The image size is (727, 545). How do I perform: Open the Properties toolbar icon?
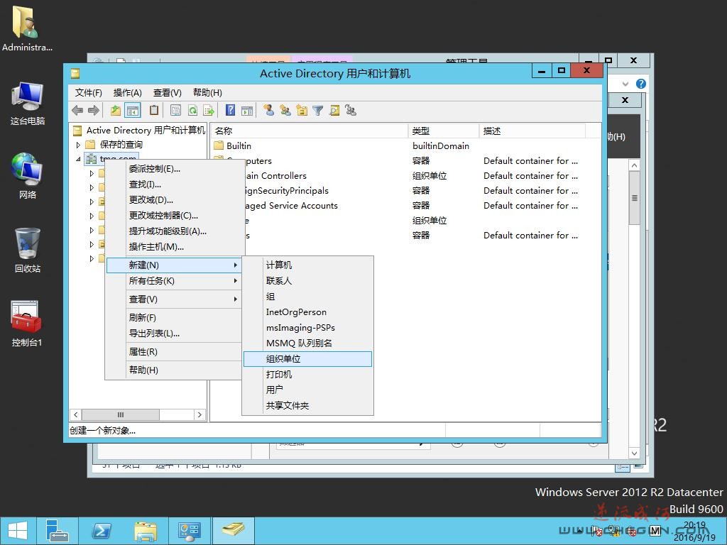[x=176, y=110]
